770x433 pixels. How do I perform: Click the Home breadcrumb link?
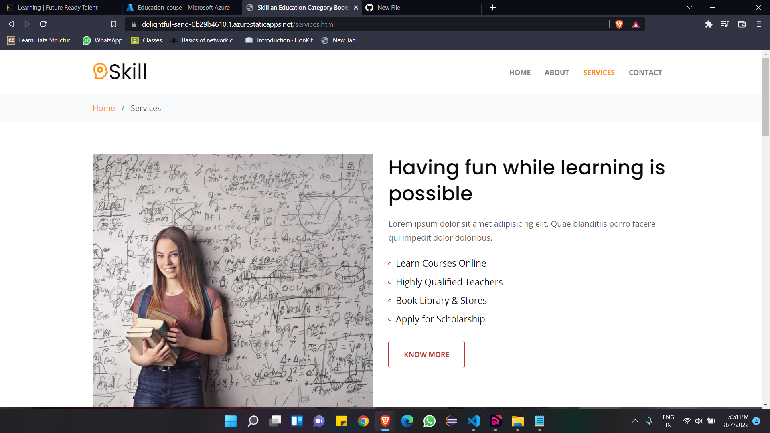coord(103,108)
